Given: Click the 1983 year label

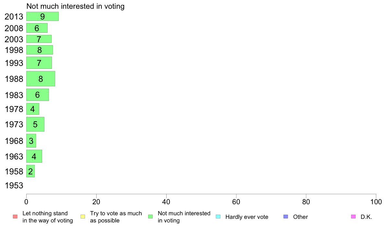Looking at the screenshot, I should [x=14, y=95].
